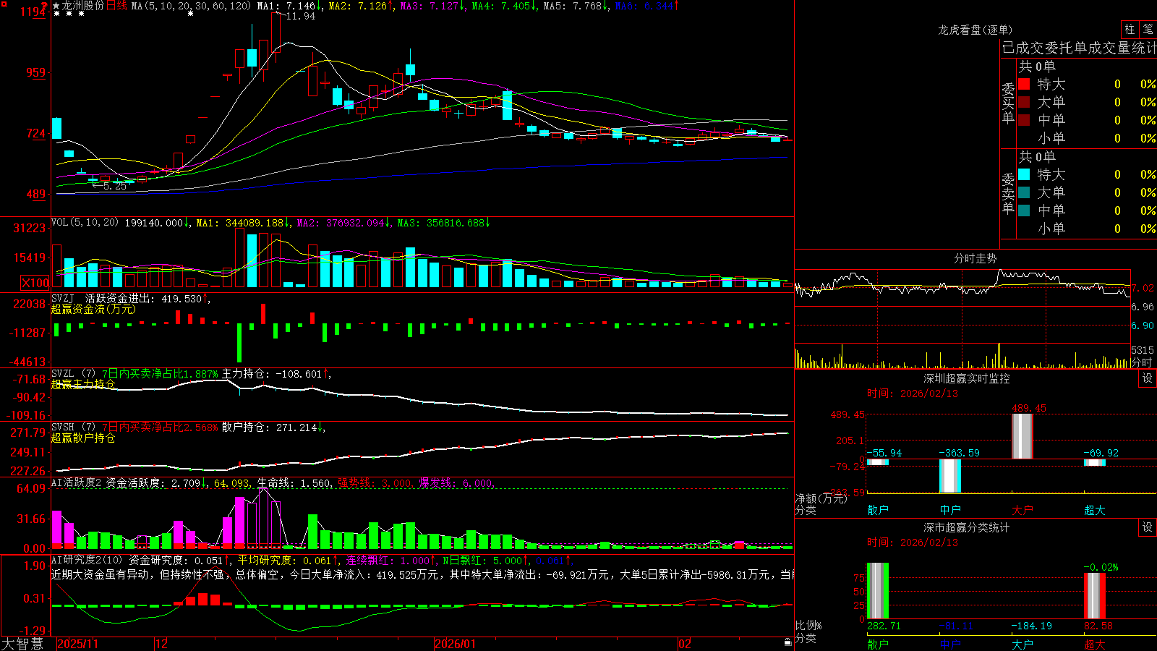Screen dimensions: 1157x651
Task: Click the 笔 tick-mode button
Action: [x=1148, y=29]
